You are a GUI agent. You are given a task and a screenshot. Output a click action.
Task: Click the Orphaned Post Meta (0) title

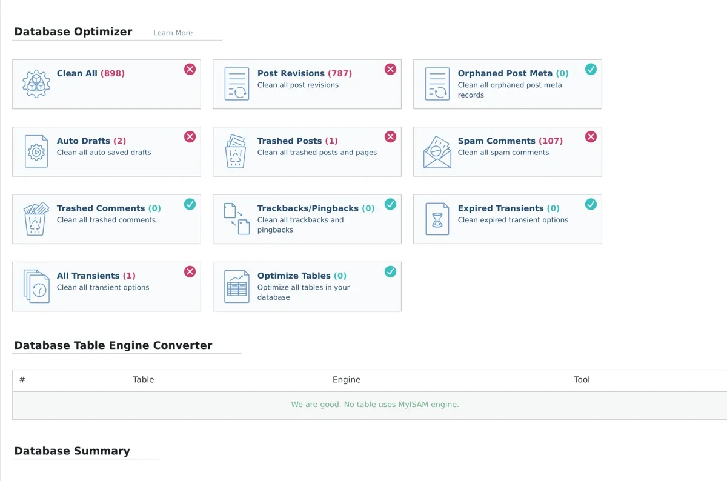tap(513, 73)
